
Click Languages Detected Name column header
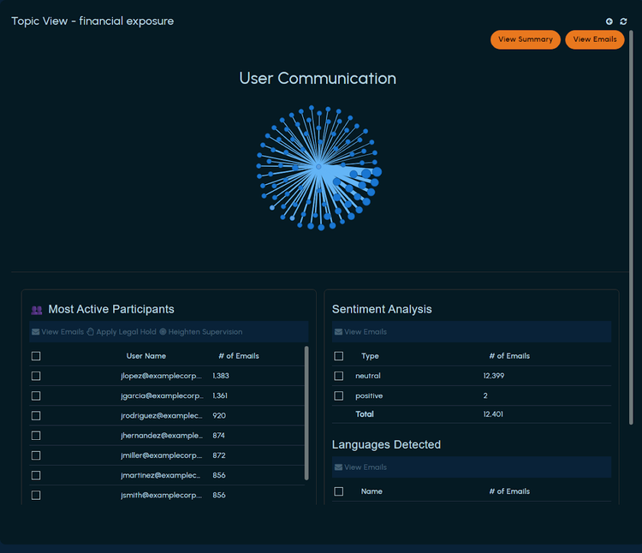click(x=372, y=491)
